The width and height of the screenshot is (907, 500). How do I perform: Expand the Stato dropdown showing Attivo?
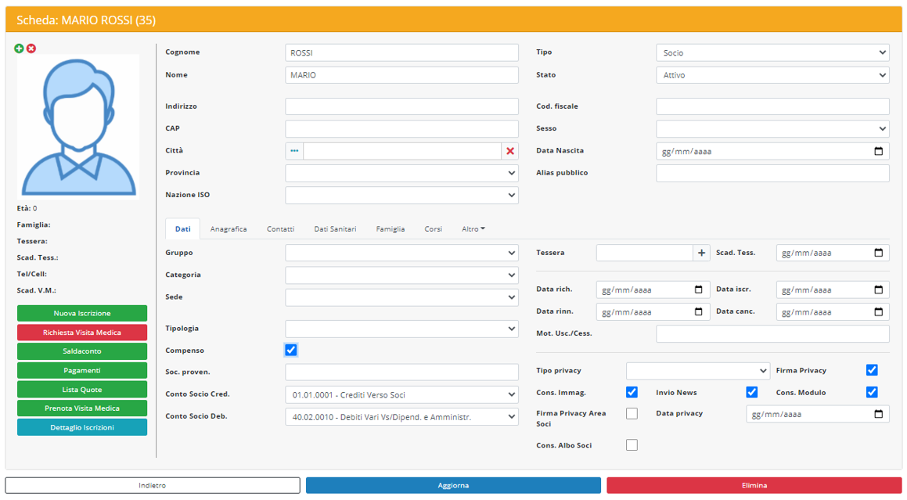click(x=772, y=75)
